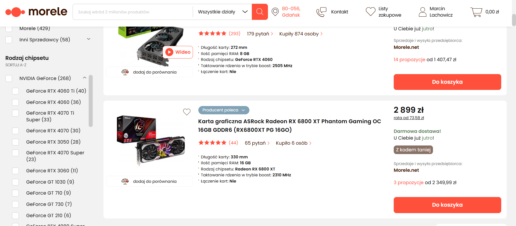Add ASRock Radeon RX 6800 XT to cart
516x226 pixels.
click(447, 205)
